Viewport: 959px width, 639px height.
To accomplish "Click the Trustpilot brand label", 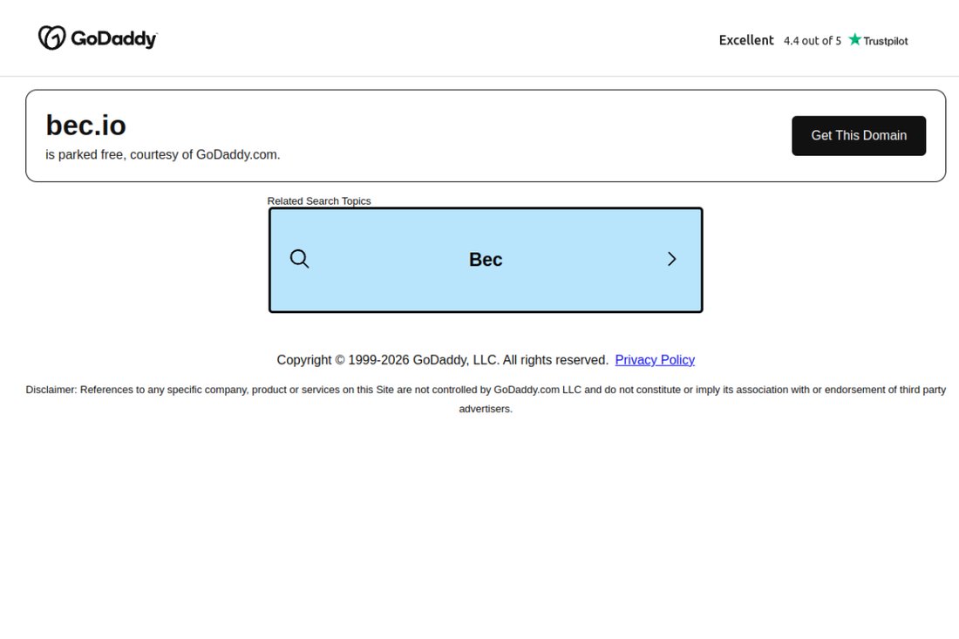I will [885, 41].
